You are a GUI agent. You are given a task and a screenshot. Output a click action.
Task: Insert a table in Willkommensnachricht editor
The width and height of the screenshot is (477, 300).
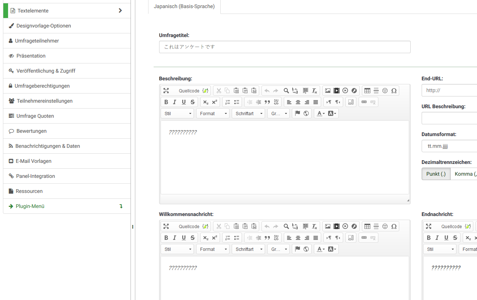[x=367, y=226]
